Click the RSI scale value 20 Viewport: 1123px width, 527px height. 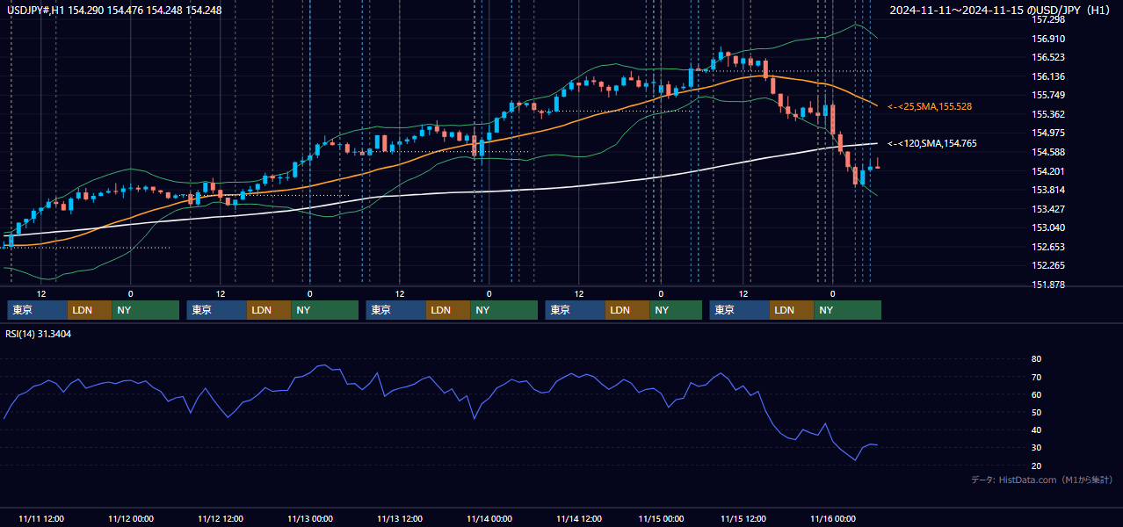point(1036,466)
